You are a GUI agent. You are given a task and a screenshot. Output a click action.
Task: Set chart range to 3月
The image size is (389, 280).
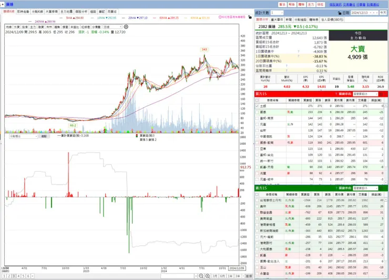pyautogui.click(x=215, y=276)
